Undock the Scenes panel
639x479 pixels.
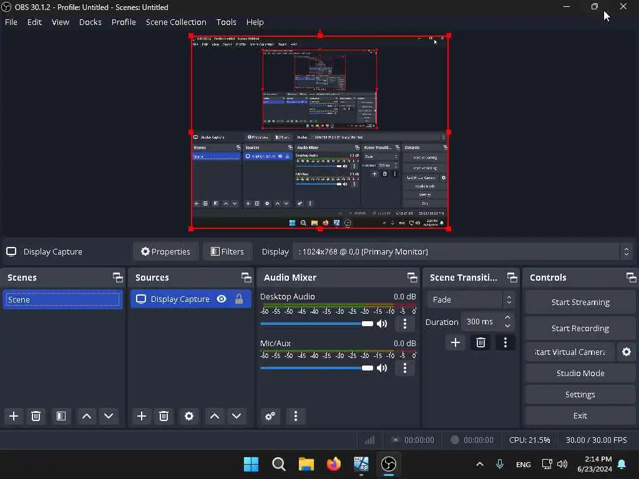118,278
